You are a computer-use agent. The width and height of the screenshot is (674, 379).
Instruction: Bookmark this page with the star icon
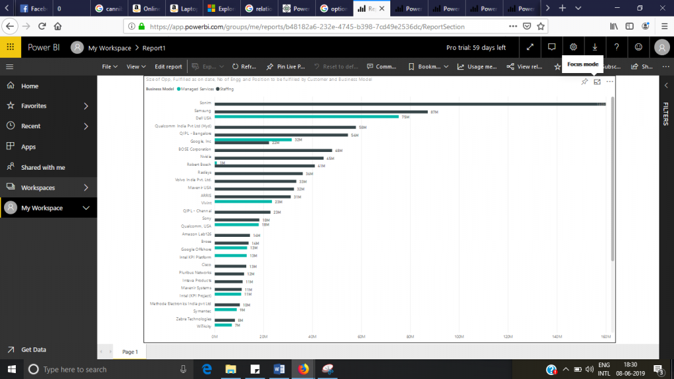[541, 26]
